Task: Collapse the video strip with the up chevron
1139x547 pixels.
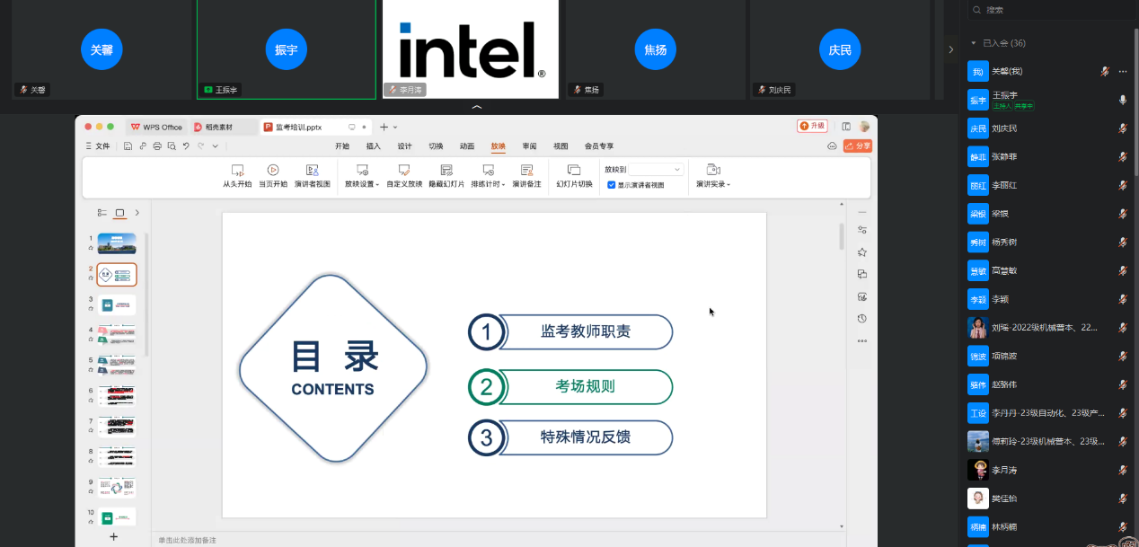Action: pos(477,107)
